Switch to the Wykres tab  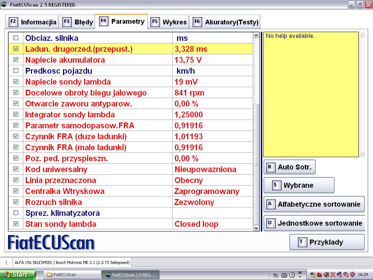(169, 22)
